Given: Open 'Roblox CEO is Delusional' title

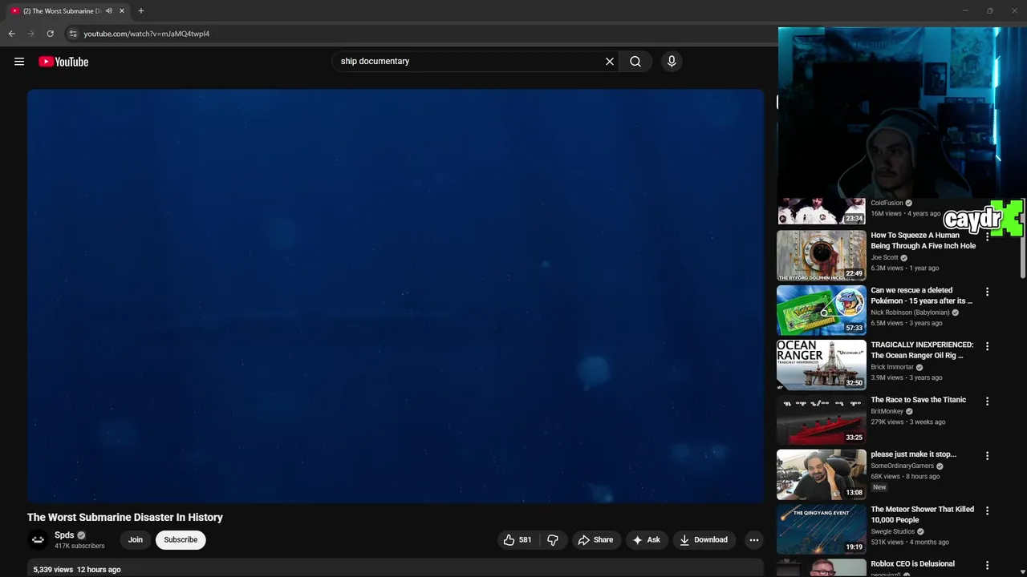Looking at the screenshot, I should click(x=913, y=564).
